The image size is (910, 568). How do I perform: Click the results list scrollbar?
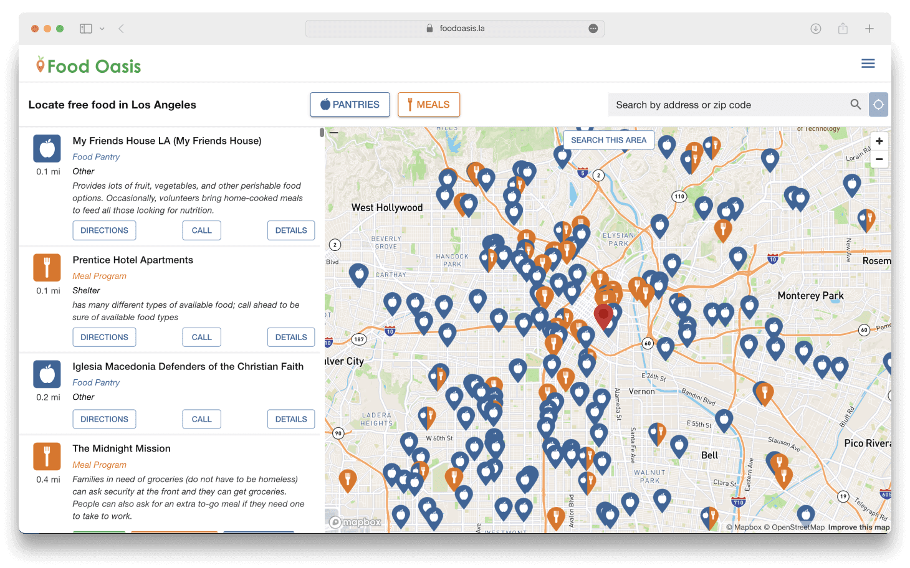[x=322, y=132]
